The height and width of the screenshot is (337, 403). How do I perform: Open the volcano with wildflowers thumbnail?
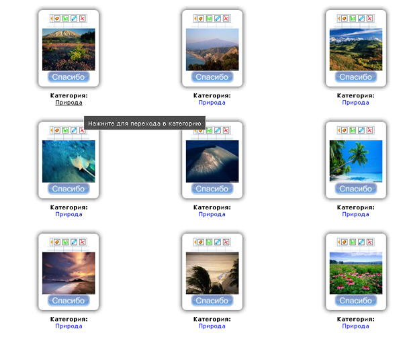click(x=69, y=49)
